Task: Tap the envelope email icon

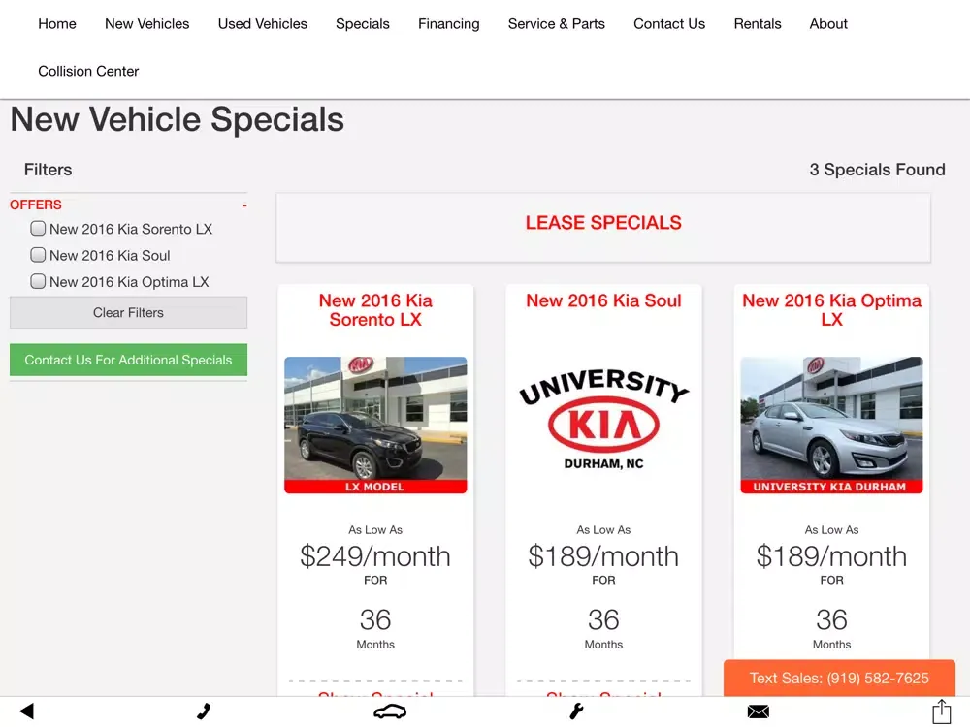Action: point(758,711)
